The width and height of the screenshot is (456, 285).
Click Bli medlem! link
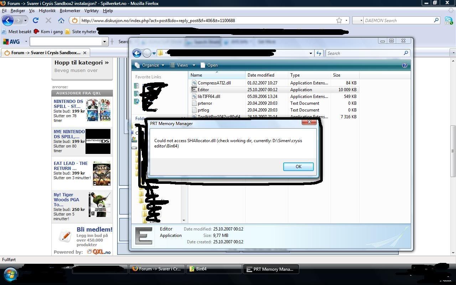click(94, 229)
